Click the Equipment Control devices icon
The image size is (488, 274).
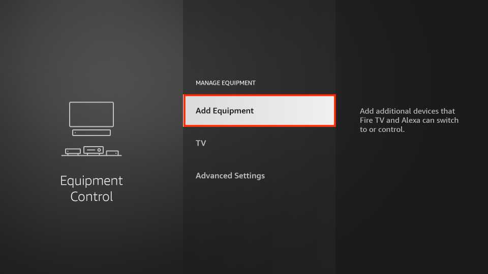click(91, 128)
